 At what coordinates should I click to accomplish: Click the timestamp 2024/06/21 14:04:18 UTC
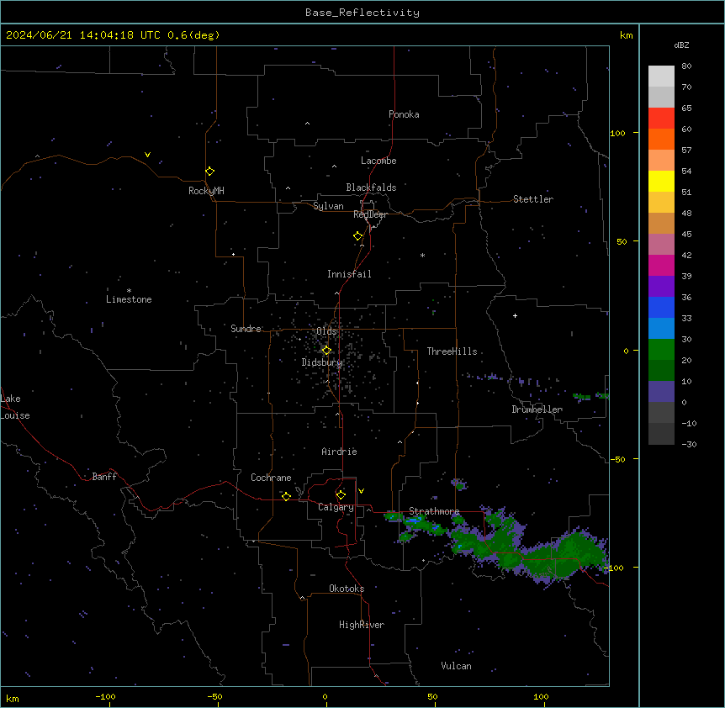[82, 35]
